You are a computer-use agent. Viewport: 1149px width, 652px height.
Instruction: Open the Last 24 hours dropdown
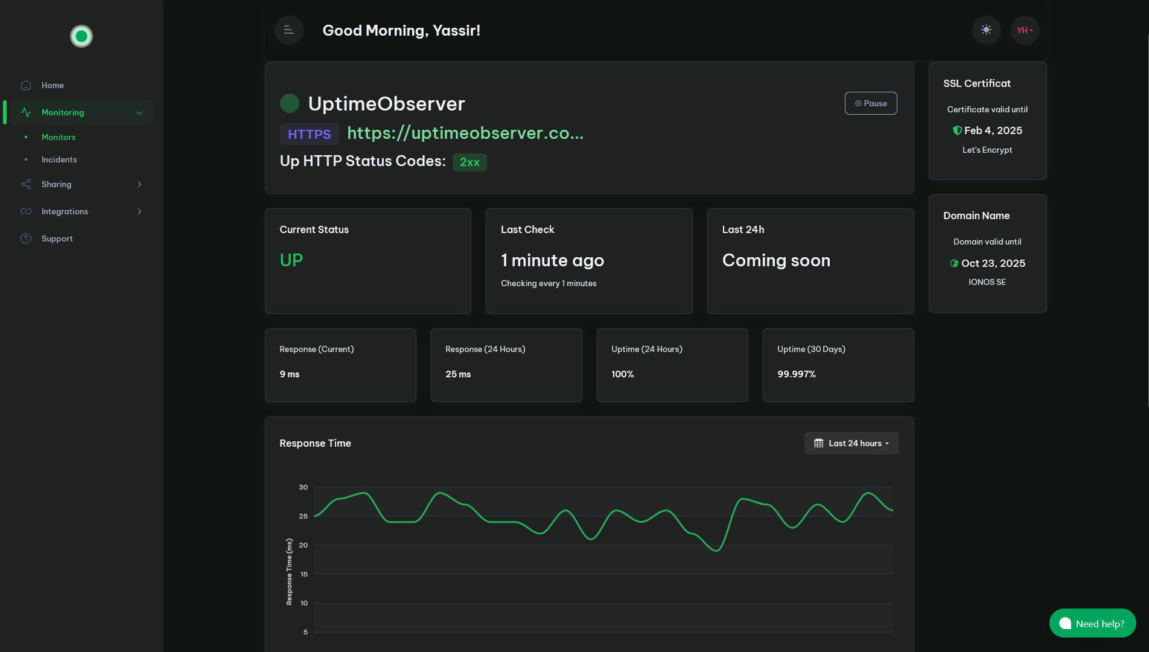[x=851, y=443]
